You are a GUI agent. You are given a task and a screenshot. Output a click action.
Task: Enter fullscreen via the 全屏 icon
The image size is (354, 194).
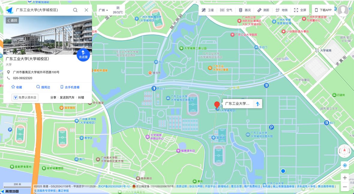click(300, 10)
